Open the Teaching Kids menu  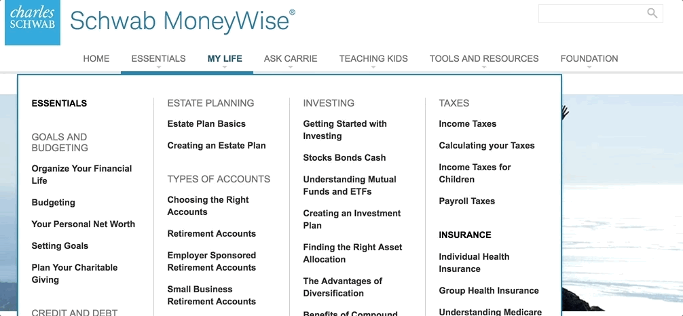coord(373,58)
